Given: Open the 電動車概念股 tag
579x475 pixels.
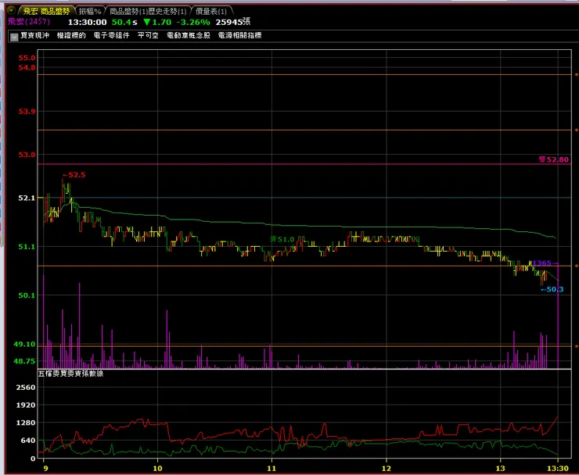Looking at the screenshot, I should (x=189, y=35).
